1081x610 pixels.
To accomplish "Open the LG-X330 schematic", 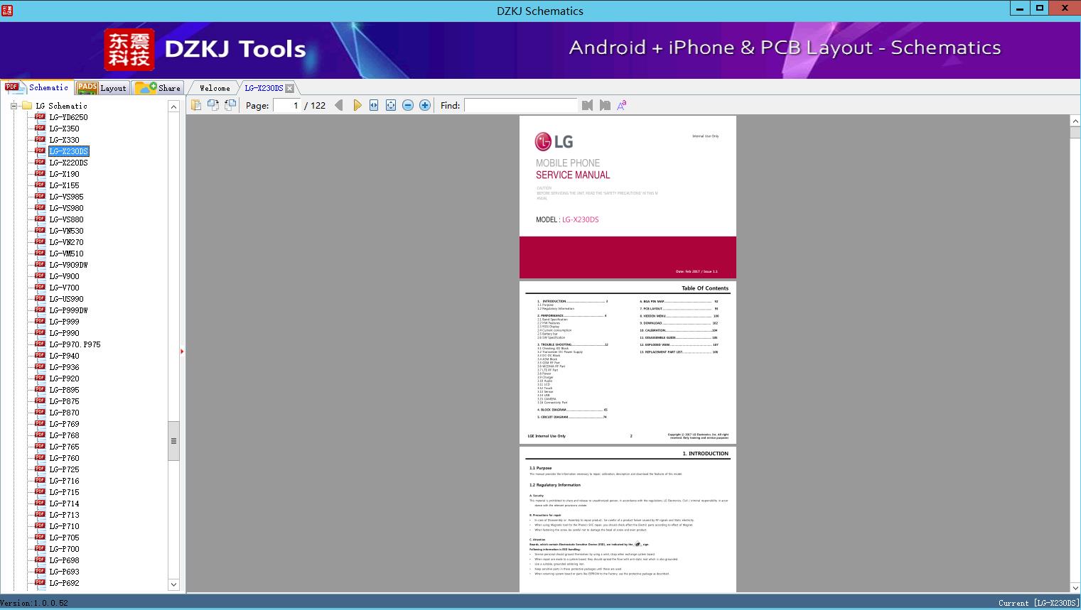I will pyautogui.click(x=64, y=140).
